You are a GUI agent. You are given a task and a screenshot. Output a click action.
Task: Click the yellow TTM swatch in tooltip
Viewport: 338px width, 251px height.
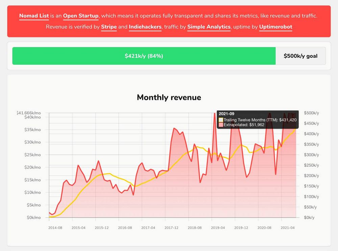coord(221,120)
